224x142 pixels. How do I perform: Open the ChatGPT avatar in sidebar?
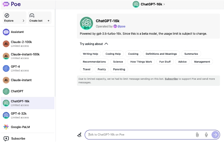[x=6, y=91]
